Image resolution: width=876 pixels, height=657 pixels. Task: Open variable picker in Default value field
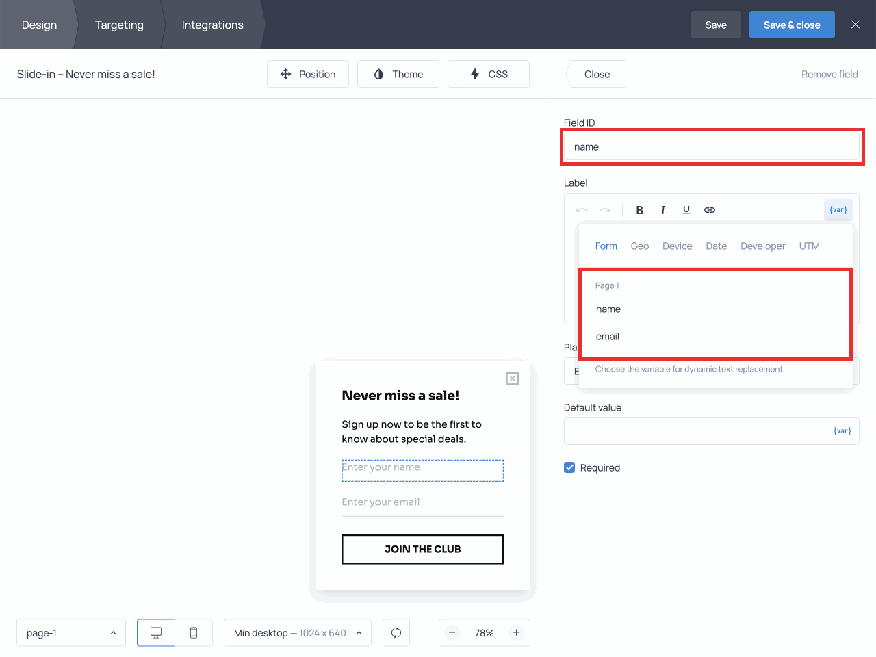(x=842, y=431)
